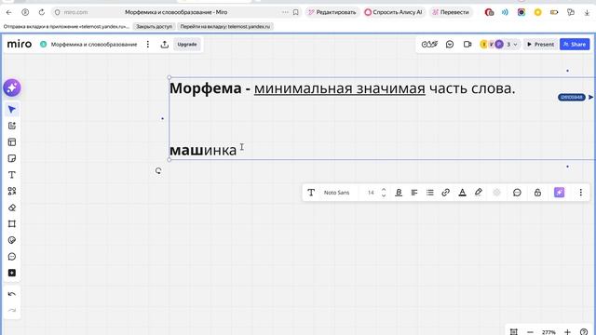This screenshot has height=335, width=596.
Task: Open the timer and activities tools
Action: click(x=429, y=45)
